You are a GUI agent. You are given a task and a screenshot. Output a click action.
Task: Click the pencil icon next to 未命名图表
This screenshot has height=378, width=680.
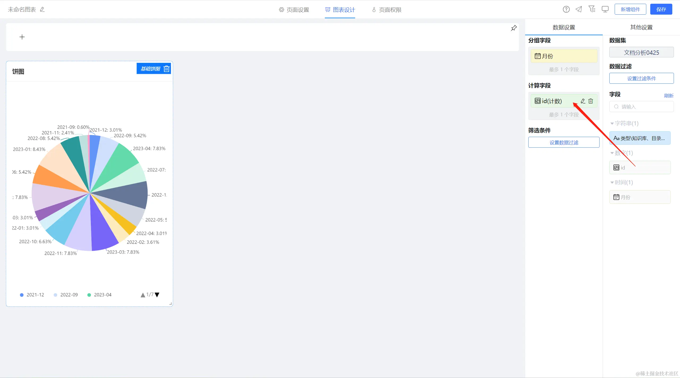click(42, 10)
